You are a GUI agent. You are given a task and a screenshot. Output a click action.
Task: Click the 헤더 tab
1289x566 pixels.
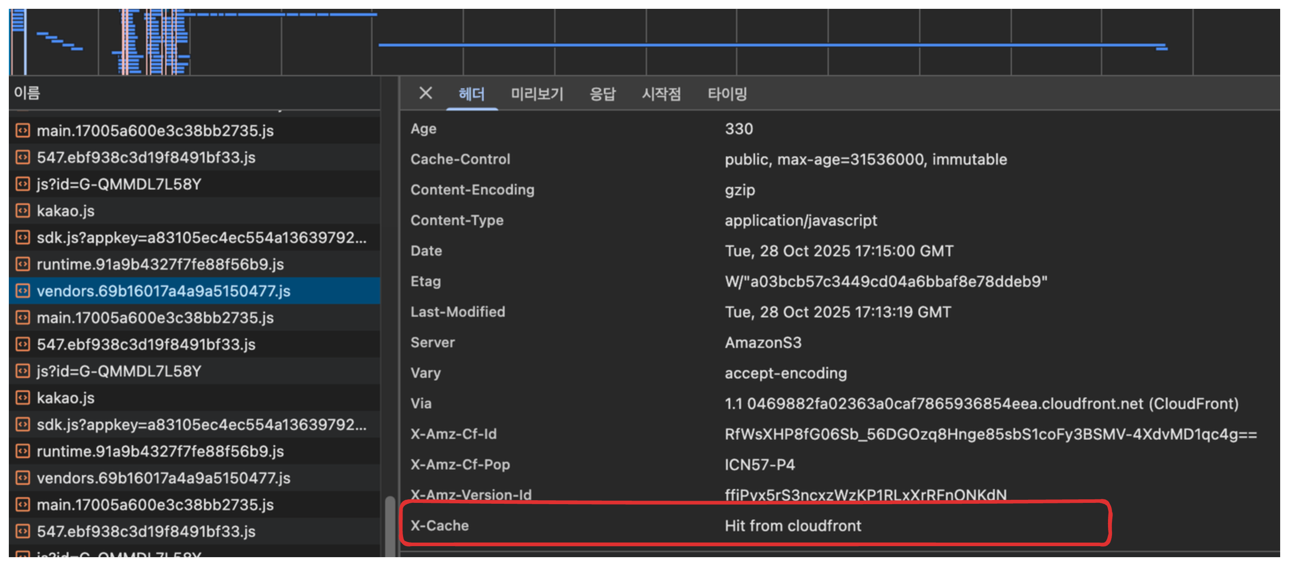click(x=471, y=94)
